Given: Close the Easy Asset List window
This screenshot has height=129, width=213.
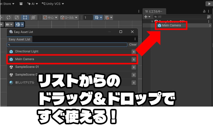Looking at the screenshot, I should (132, 32).
